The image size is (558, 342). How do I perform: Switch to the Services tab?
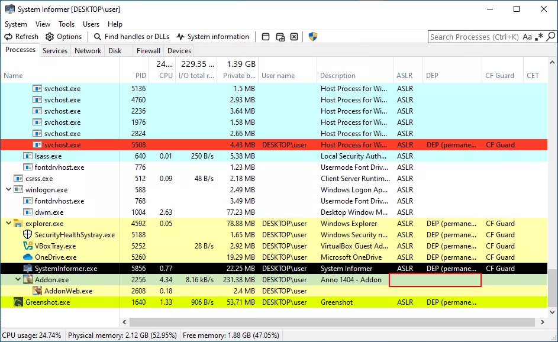(x=55, y=51)
